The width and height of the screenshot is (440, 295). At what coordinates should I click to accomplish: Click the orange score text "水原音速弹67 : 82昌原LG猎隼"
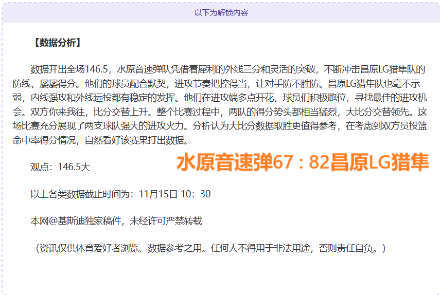pos(303,162)
